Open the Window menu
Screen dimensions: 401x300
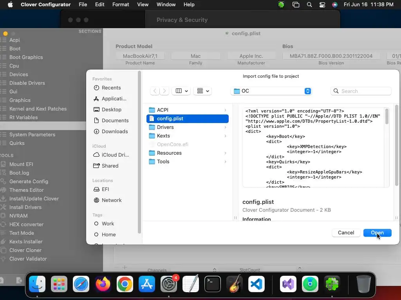click(166, 5)
